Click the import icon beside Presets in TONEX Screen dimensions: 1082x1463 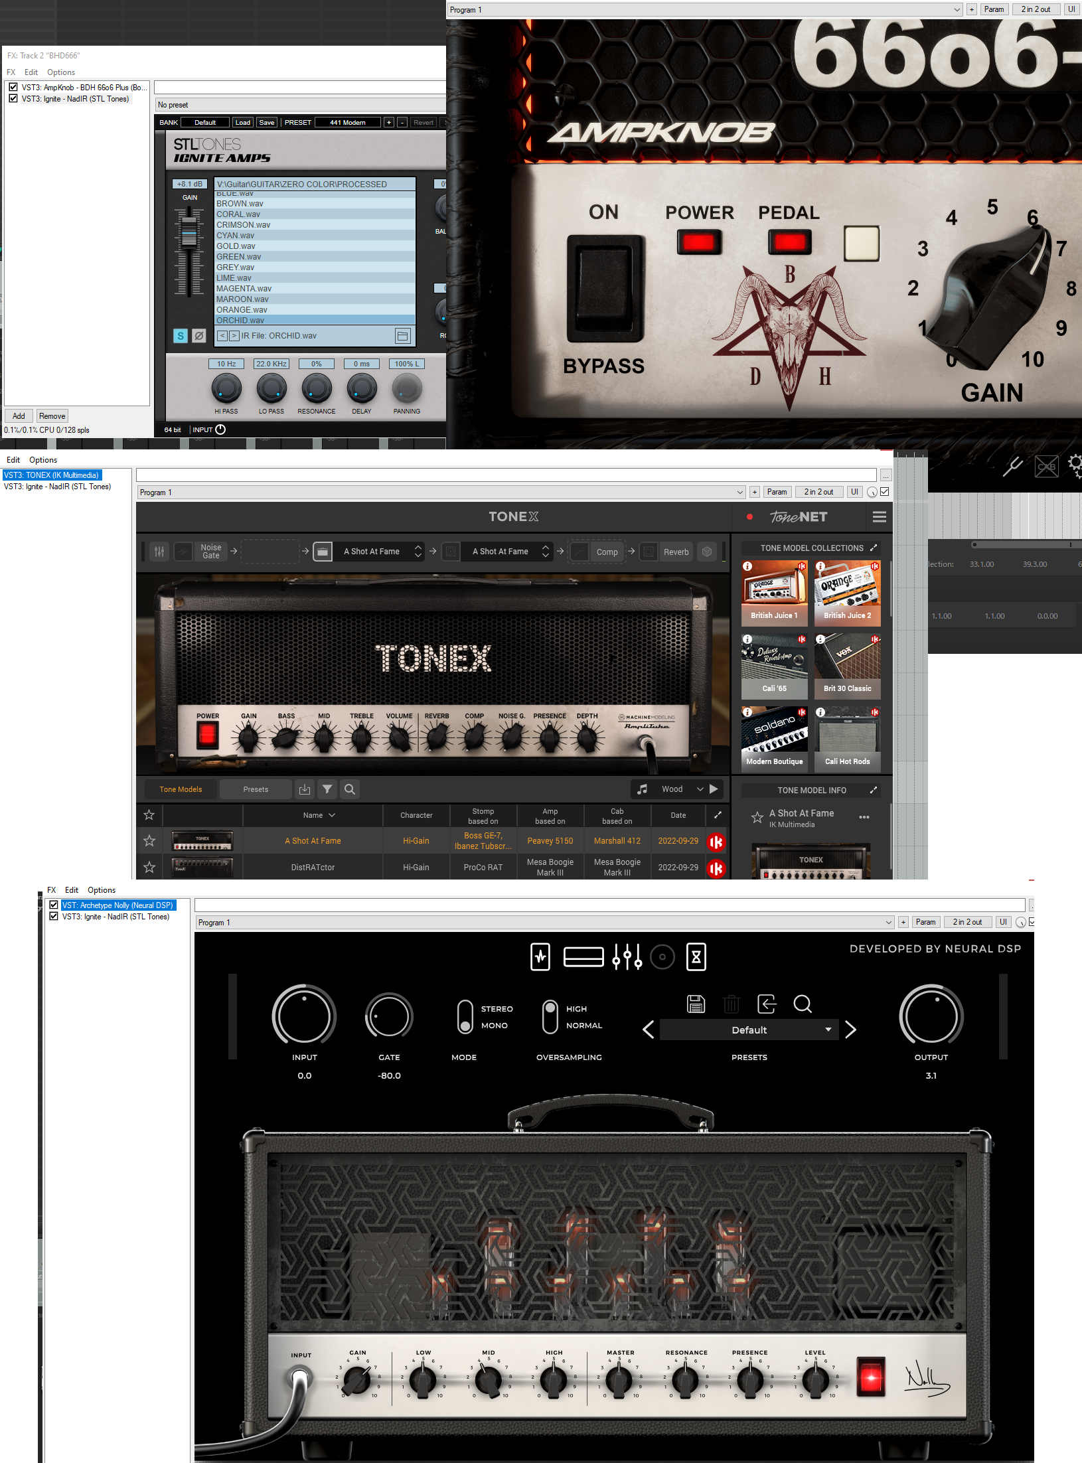(x=305, y=789)
